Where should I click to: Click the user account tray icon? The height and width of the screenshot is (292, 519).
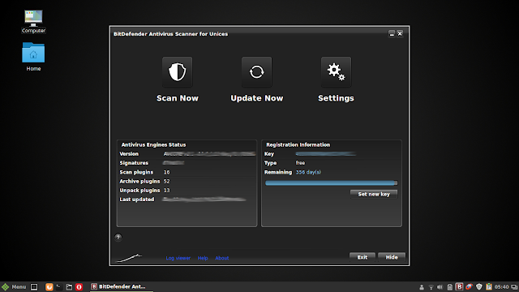tap(422, 287)
